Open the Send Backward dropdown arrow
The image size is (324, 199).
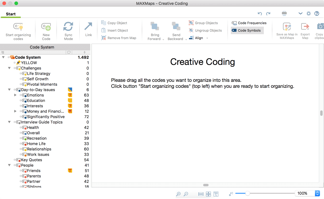pyautogui.click(x=186, y=39)
